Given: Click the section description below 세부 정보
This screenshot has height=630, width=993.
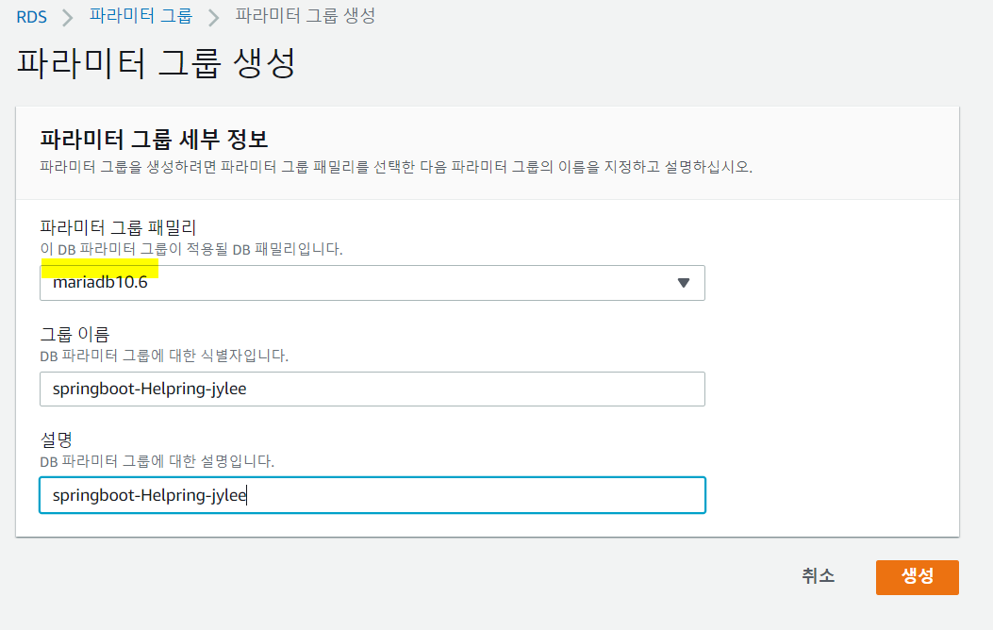Looking at the screenshot, I should [x=396, y=167].
